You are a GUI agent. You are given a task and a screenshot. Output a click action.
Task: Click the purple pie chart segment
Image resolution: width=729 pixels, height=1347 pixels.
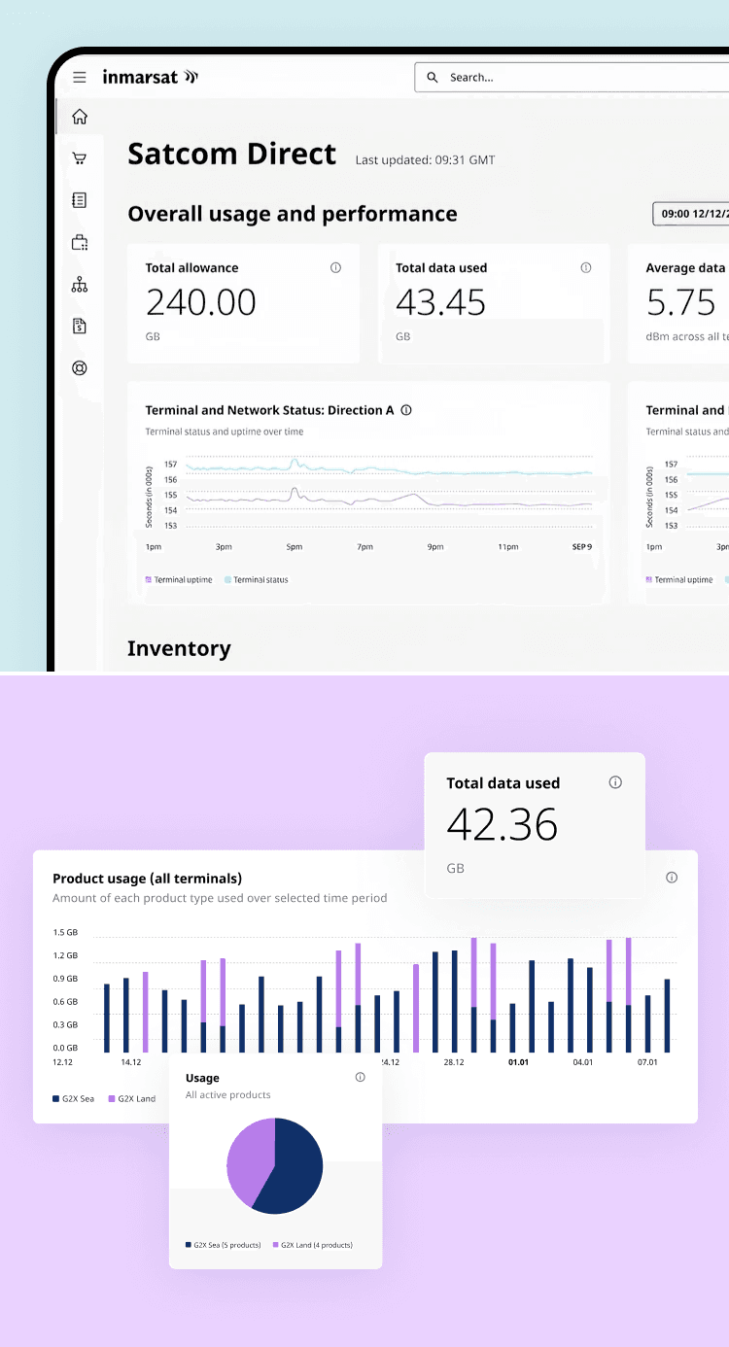[247, 1157]
